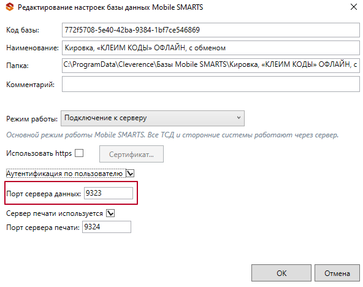Click the Сервер печати используется label
Screen dimensions: 363x287
pyautogui.click(x=55, y=213)
